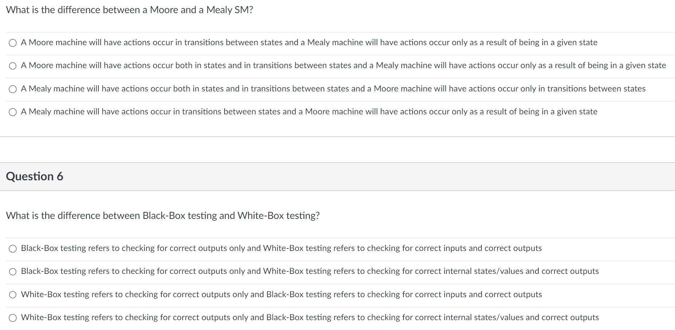Click the first Black-Box answer label mentioning internal states/values
This screenshot has width=675, height=330.
[310, 271]
